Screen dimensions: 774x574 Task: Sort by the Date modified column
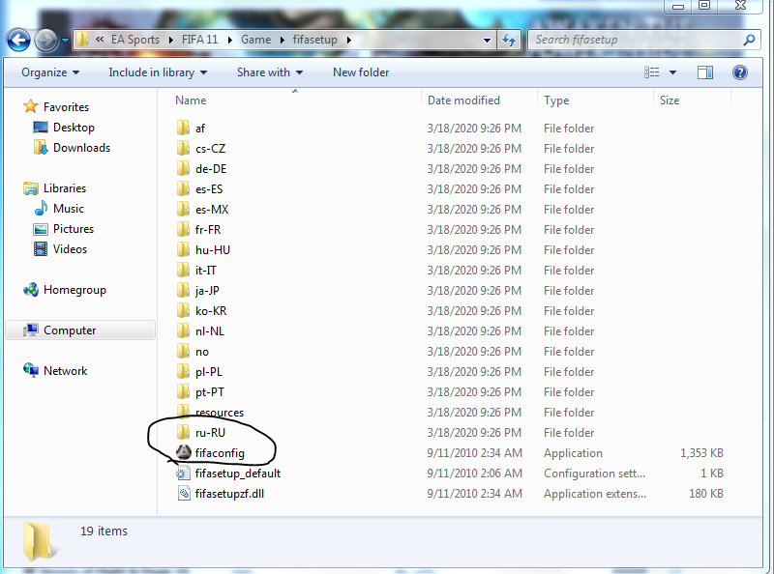click(x=463, y=100)
